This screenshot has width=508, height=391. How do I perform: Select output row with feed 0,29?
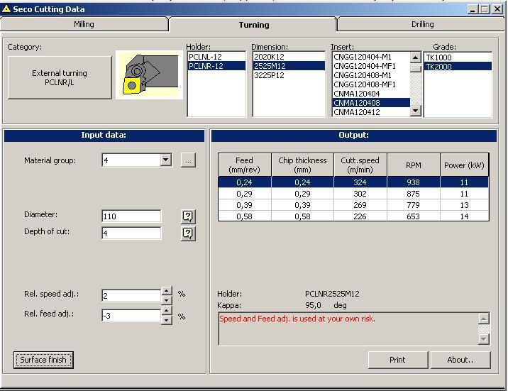[353, 194]
